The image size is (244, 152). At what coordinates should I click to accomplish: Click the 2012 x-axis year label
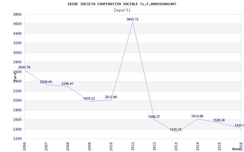154,147
